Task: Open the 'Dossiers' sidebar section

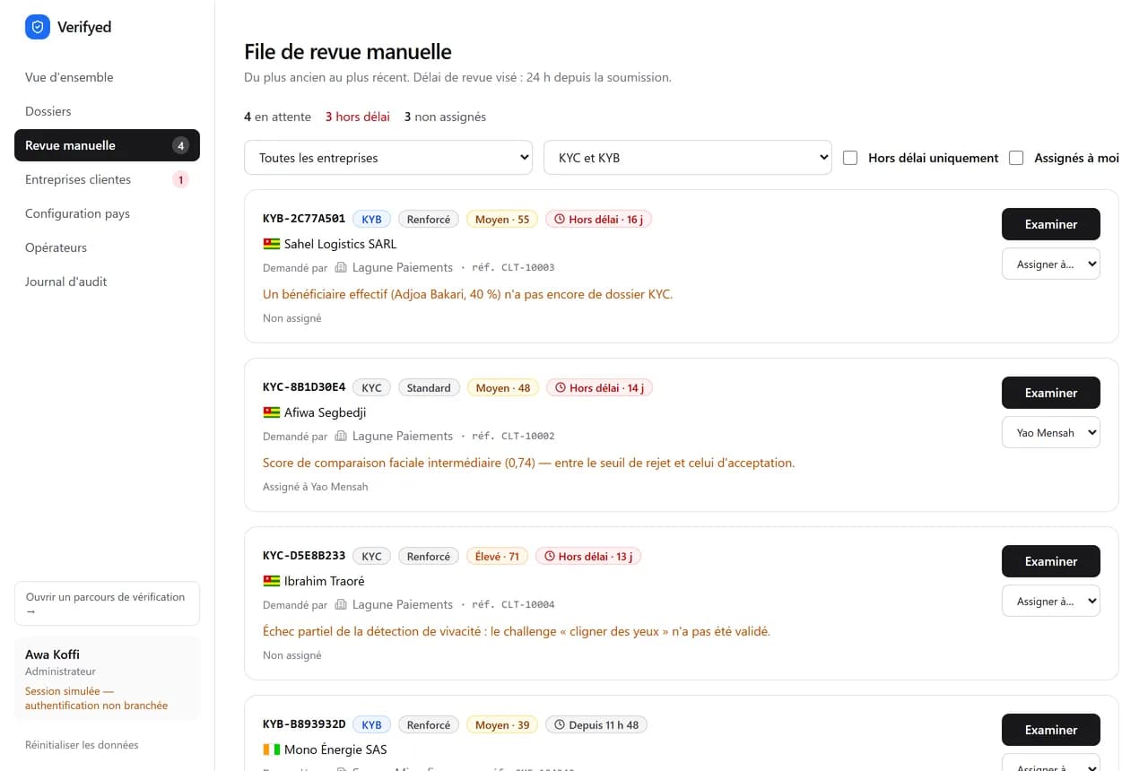Action: (x=107, y=111)
